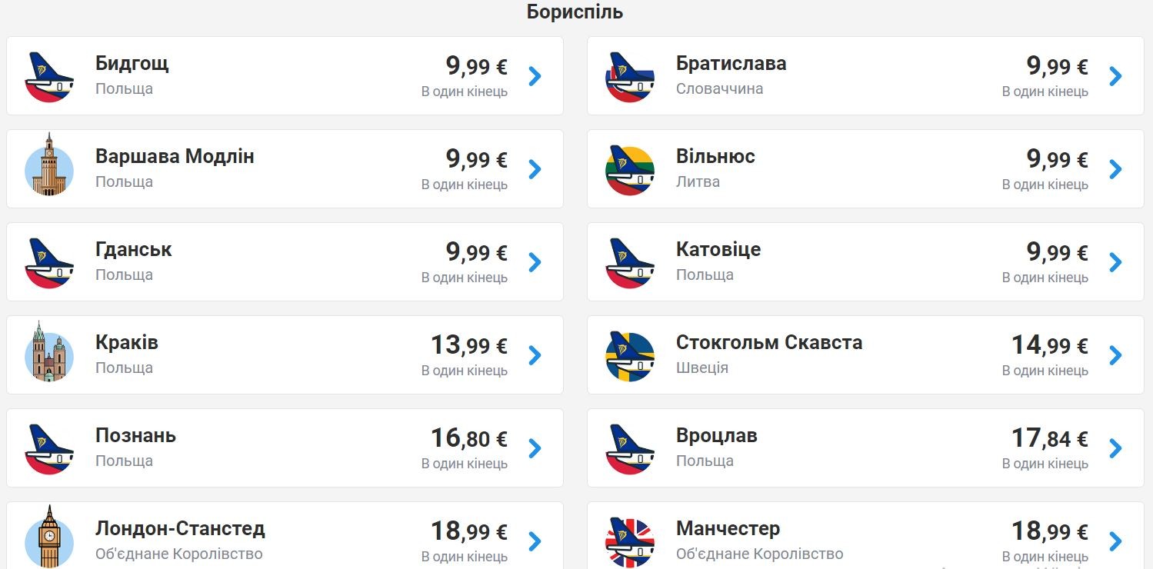Click the Warsaw Modlin palace tower icon
Viewport: 1153px width, 569px height.
49,166
